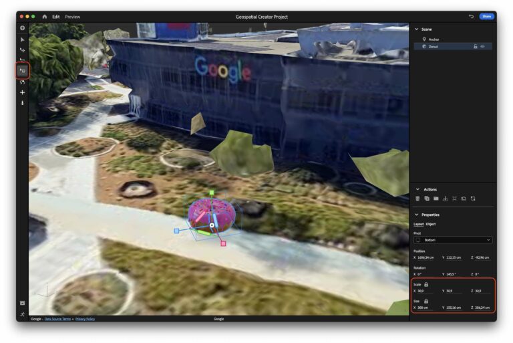Click the fourth Actions icon (snap to ground)
Viewport: 513px width, 343px height.
[445, 199]
